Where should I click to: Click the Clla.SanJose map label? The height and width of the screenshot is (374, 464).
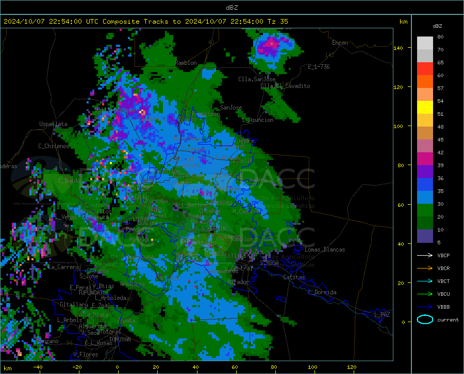257,79
